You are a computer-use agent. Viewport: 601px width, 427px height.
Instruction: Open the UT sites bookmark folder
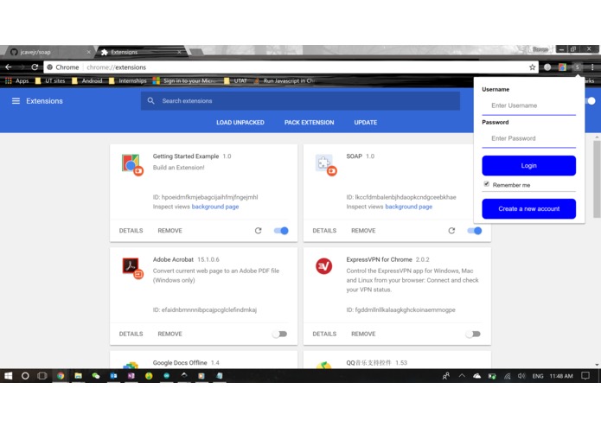click(x=50, y=80)
